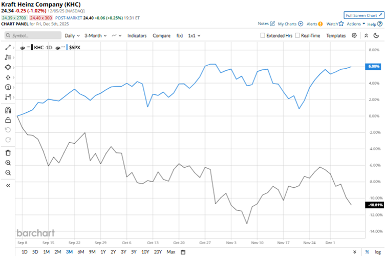
Task: Open chart settings gear
Action: click(x=354, y=35)
